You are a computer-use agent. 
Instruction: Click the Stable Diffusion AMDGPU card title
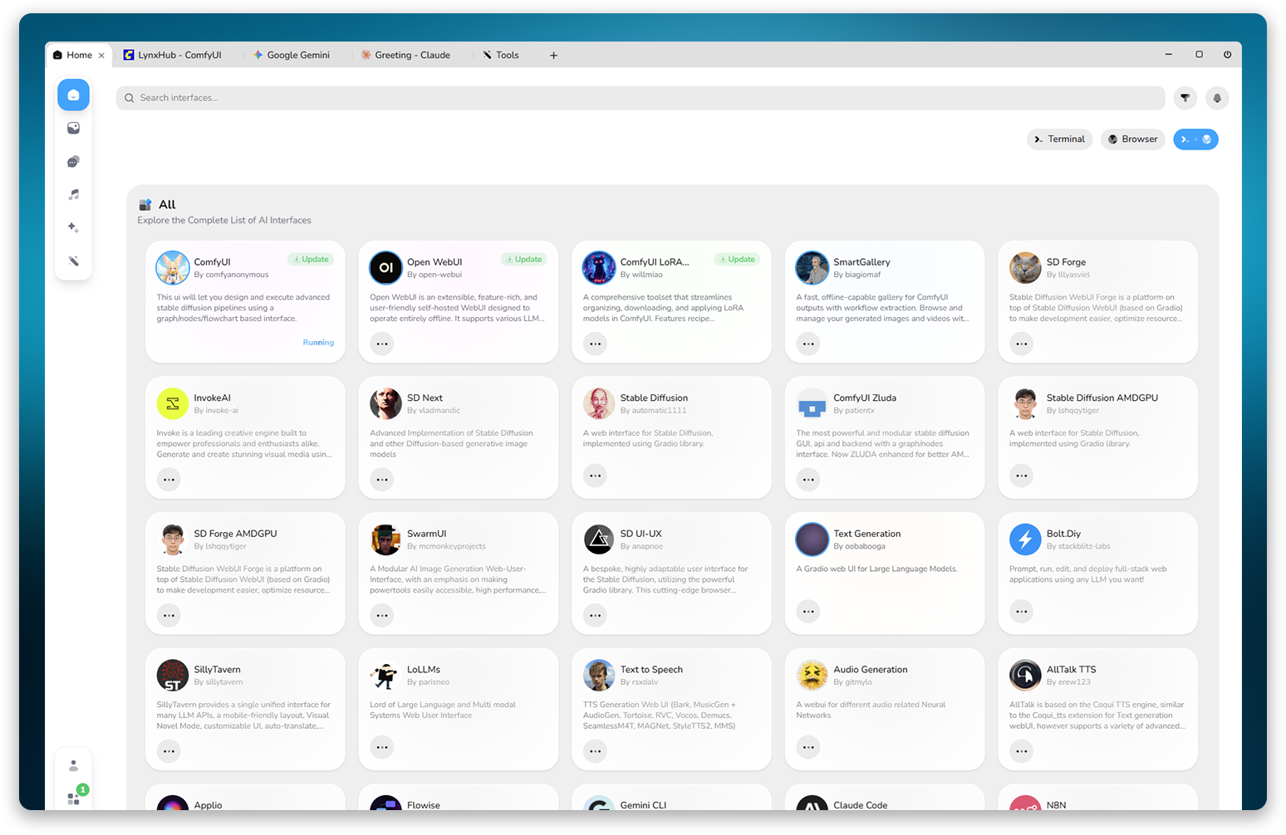pos(1102,398)
